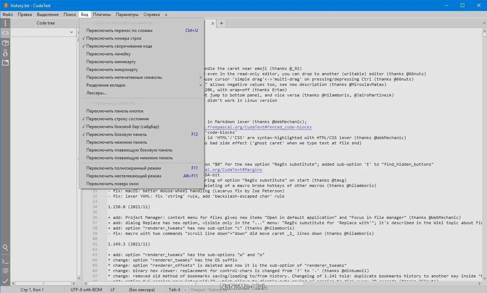
Task: Select the Code tree sidebar icon
Action: point(5,33)
